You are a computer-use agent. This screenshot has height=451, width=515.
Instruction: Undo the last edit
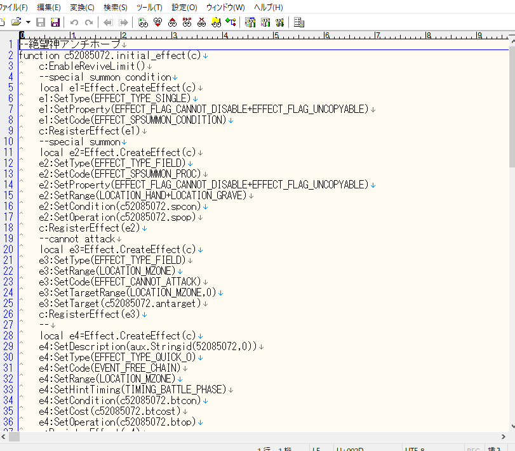pos(74,22)
